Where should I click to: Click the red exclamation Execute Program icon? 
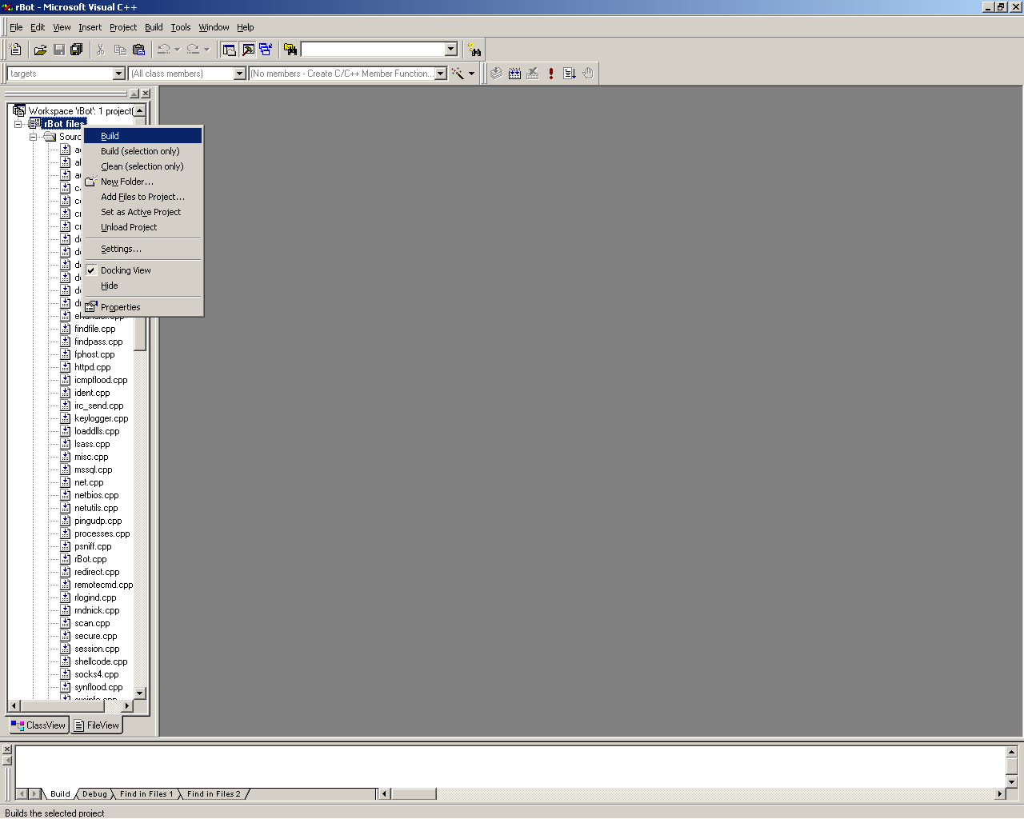551,74
